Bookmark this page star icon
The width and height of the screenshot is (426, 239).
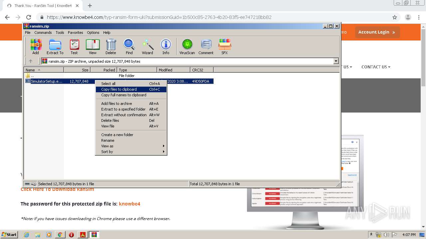[395, 17]
